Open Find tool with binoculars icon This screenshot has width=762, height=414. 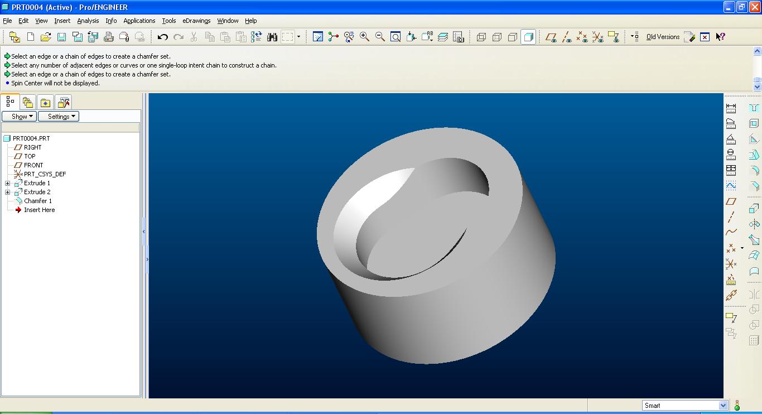(x=272, y=37)
